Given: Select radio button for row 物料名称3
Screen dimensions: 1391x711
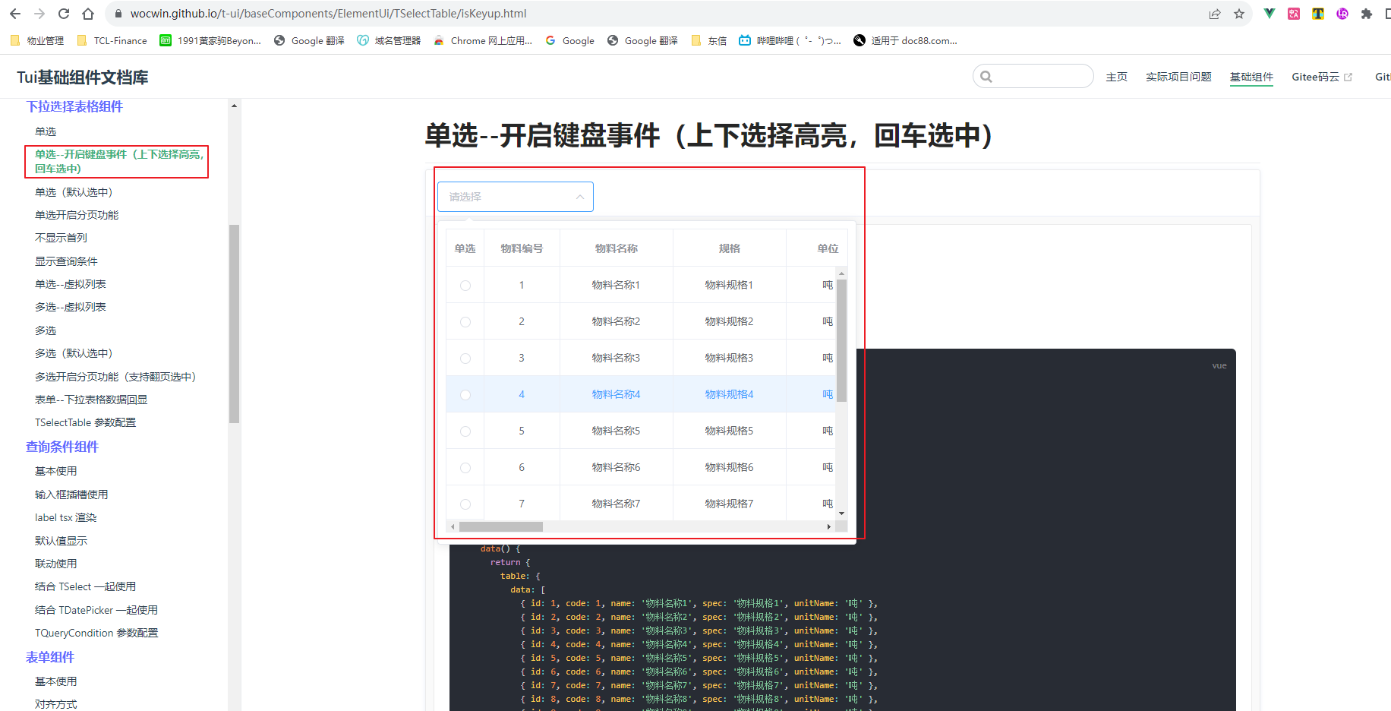Looking at the screenshot, I should coord(465,359).
